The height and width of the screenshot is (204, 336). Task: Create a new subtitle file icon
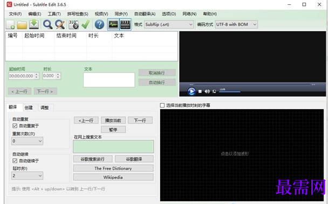[x=10, y=25]
